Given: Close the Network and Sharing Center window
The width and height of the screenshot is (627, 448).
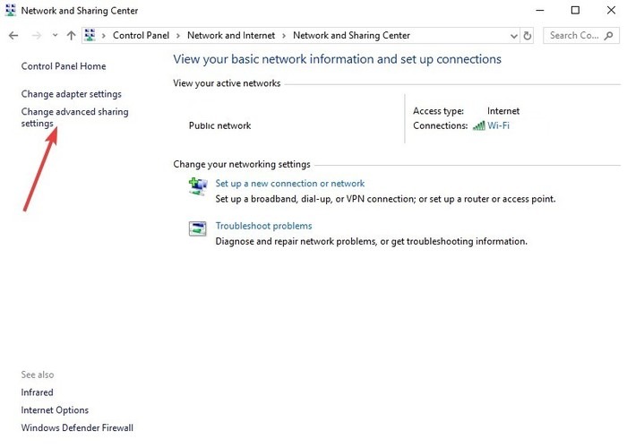Looking at the screenshot, I should 611,11.
